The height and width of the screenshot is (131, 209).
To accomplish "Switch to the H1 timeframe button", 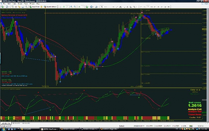I will (155, 7).
